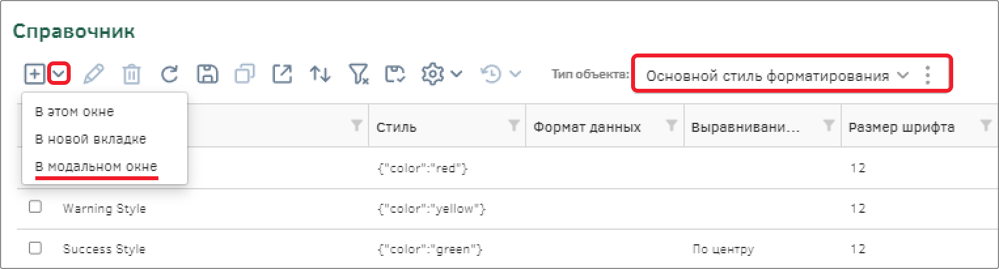Image resolution: width=999 pixels, height=269 pixels.
Task: Click the trash delete icon
Action: pyautogui.click(x=132, y=74)
